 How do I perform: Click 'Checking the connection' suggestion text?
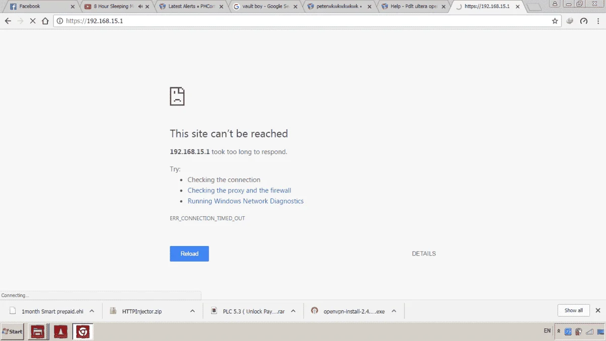[x=224, y=180]
